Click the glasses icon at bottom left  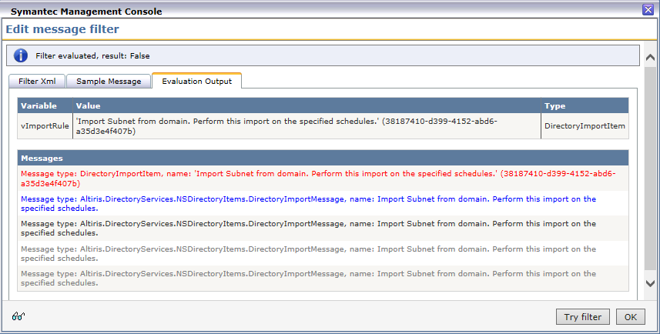tap(18, 316)
